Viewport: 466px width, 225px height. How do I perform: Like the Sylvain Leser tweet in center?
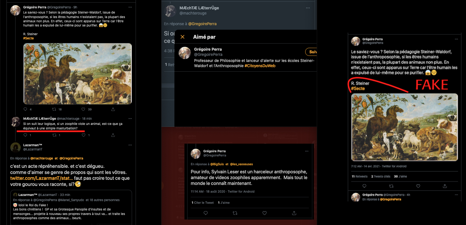pyautogui.click(x=264, y=213)
